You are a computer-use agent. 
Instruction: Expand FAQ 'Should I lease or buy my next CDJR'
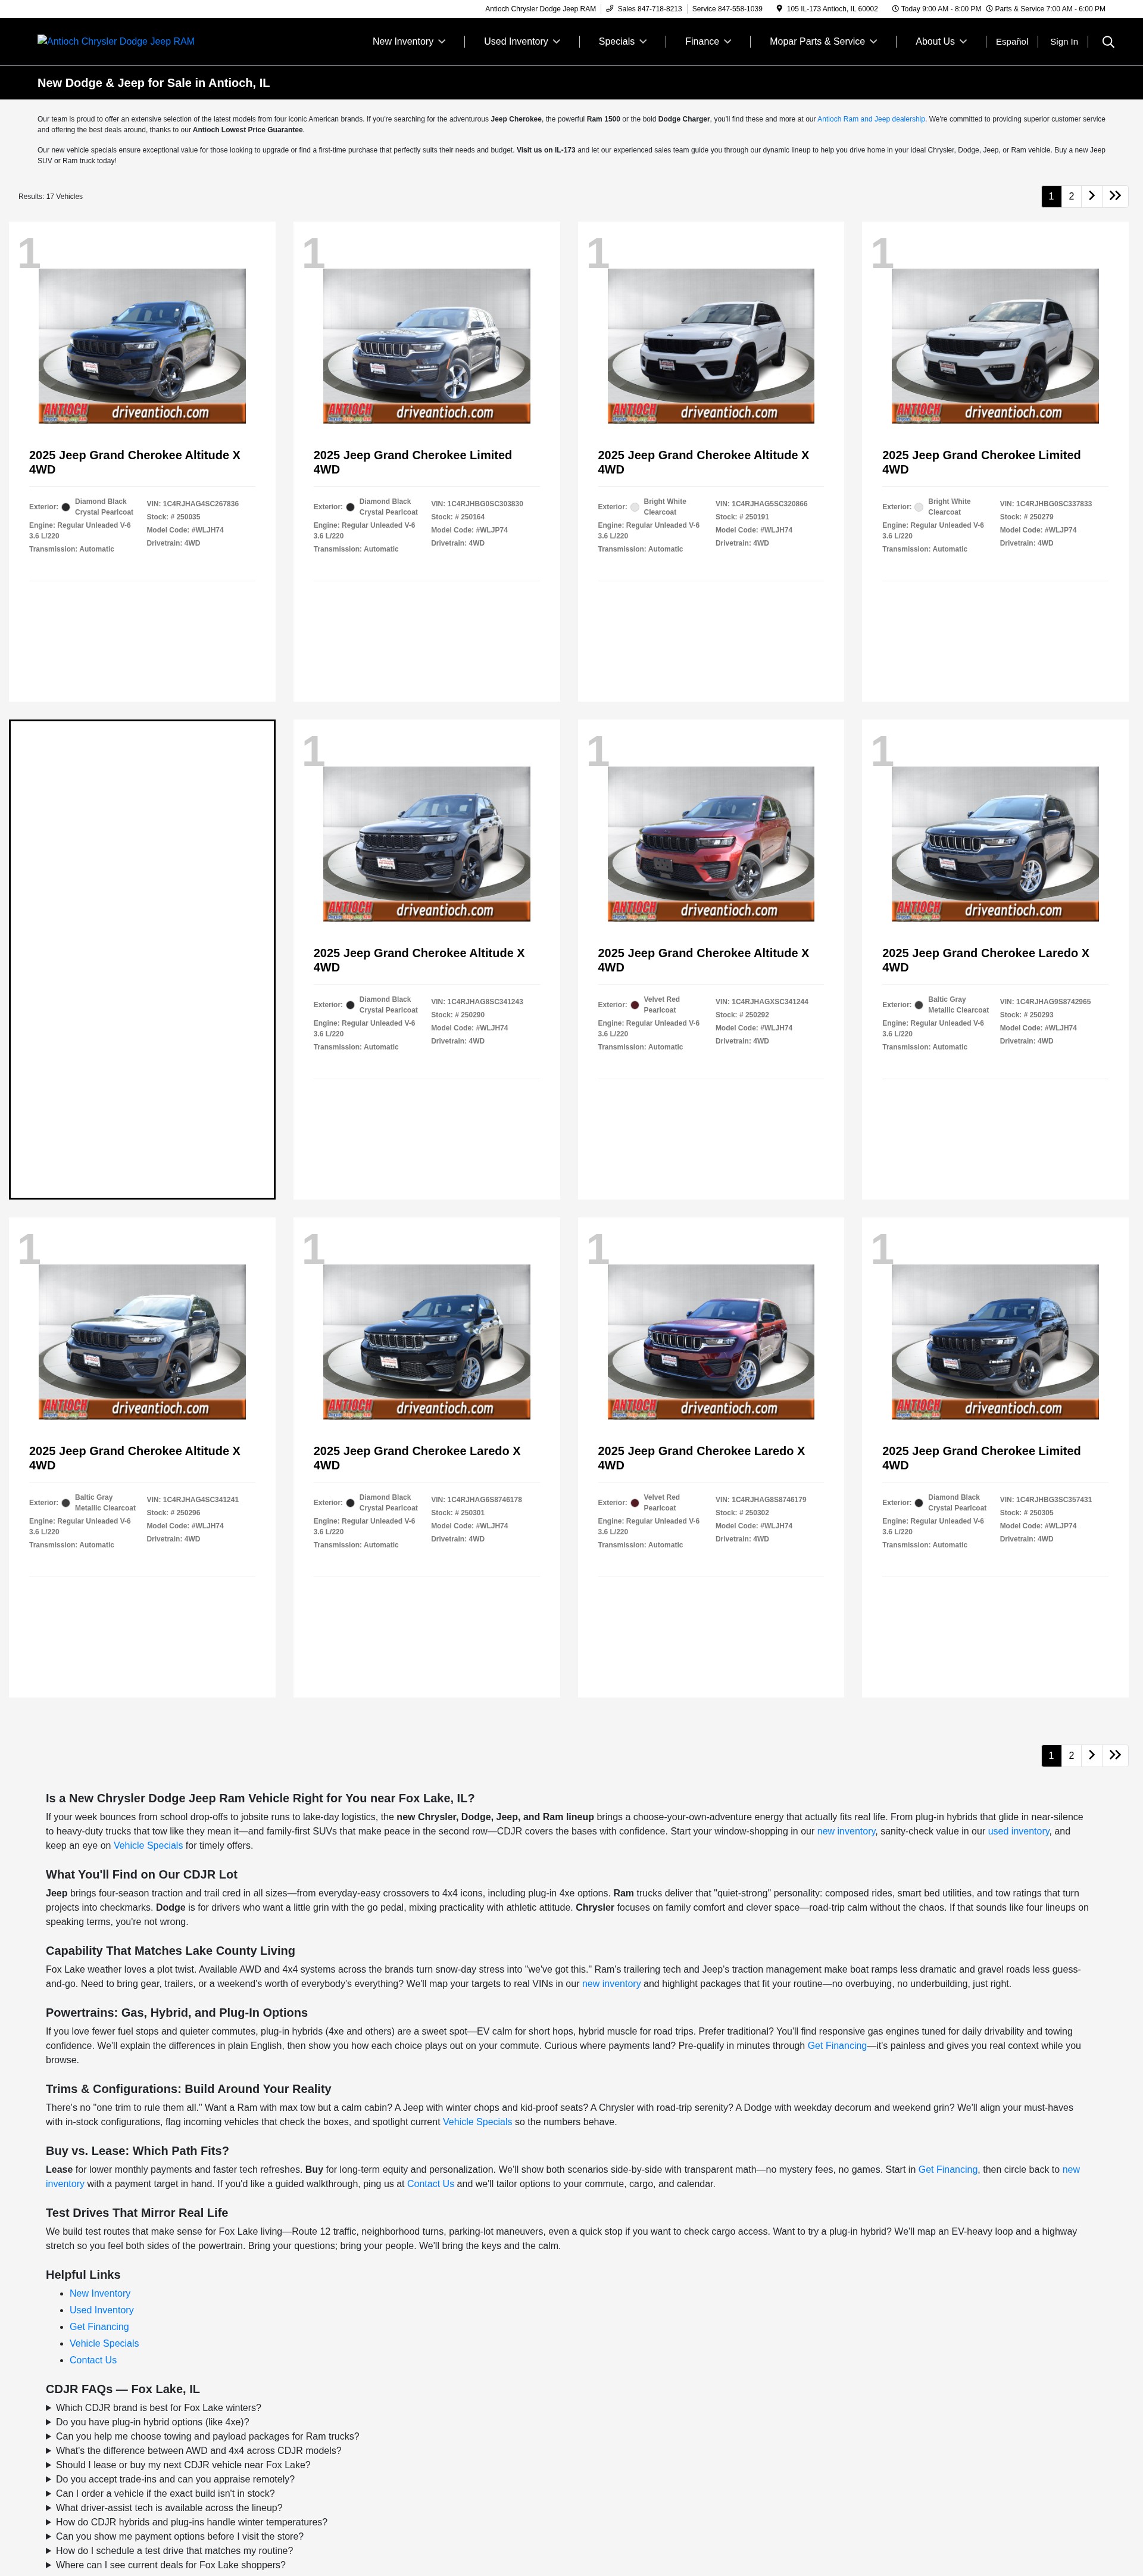tap(178, 2465)
